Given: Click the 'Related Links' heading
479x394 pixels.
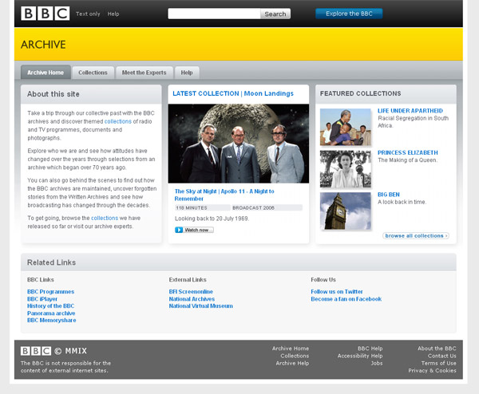Looking at the screenshot, I should click(51, 262).
